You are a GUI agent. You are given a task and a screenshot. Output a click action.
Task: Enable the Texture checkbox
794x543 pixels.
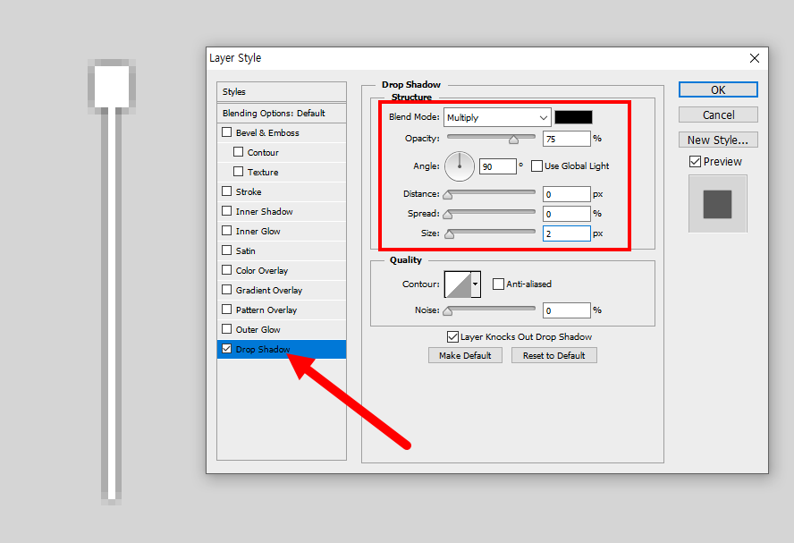point(239,172)
